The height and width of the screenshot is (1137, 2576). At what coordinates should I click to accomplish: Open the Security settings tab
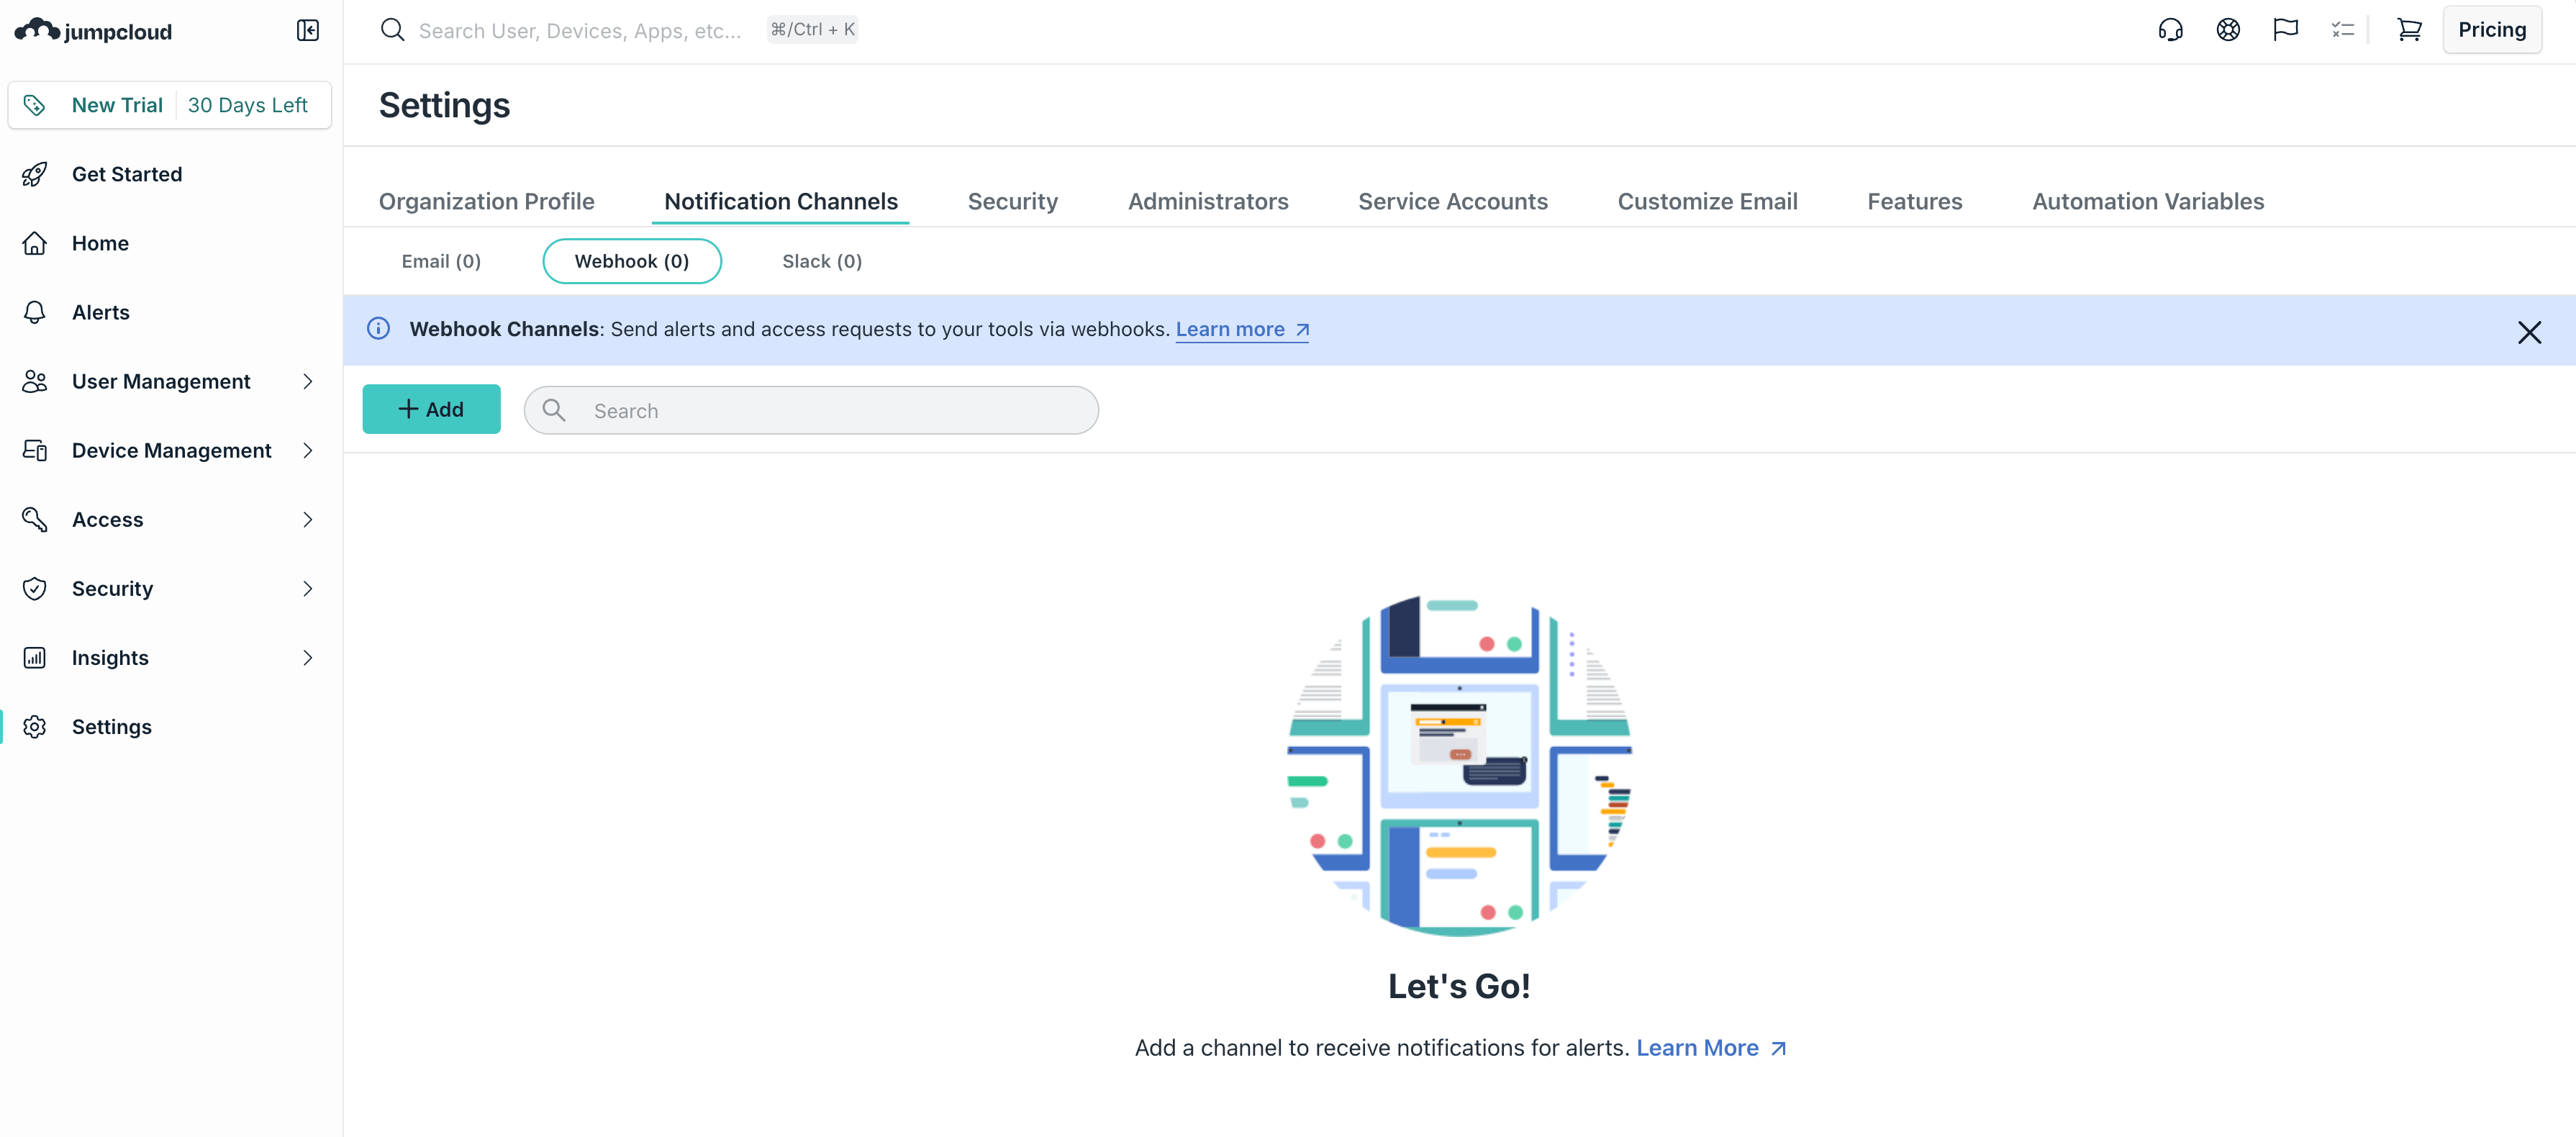[1012, 201]
